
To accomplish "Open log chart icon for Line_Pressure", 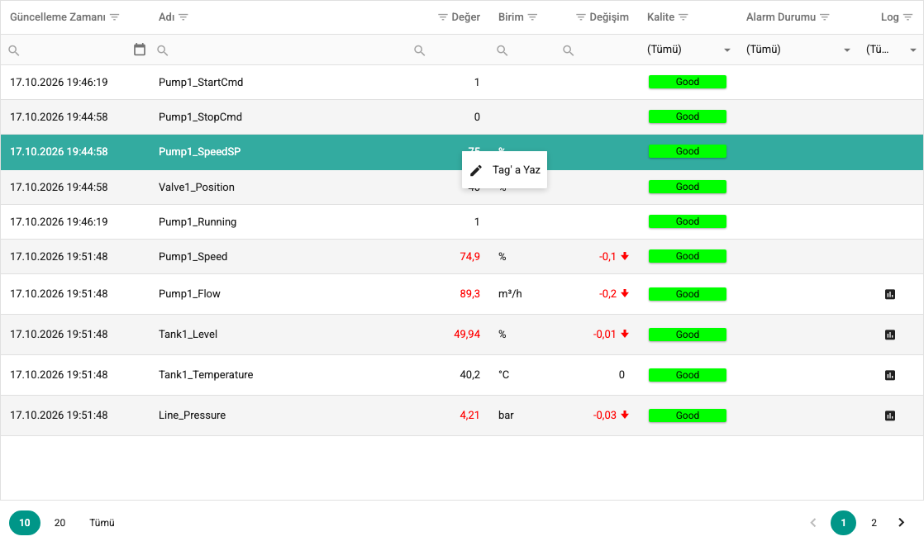I will tap(890, 415).
